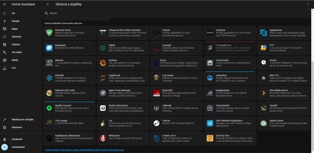Open Historie in the sidebar
The width and height of the screenshot is (314, 153).
[x=21, y=45]
